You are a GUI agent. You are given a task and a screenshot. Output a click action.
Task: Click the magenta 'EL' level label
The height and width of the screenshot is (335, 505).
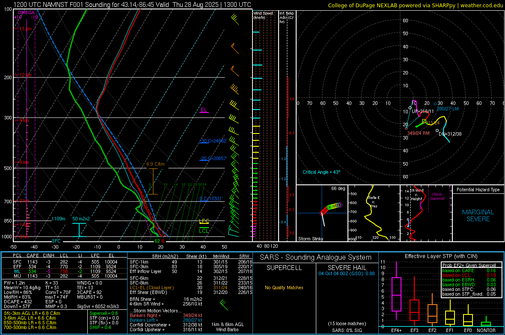click(x=204, y=110)
